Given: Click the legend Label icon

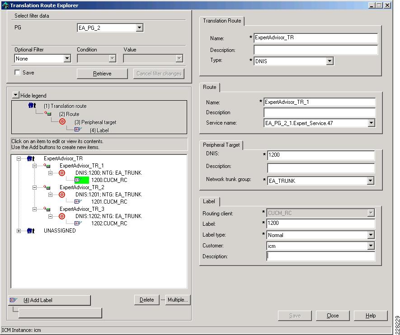Looking at the screenshot, I should (78, 130).
